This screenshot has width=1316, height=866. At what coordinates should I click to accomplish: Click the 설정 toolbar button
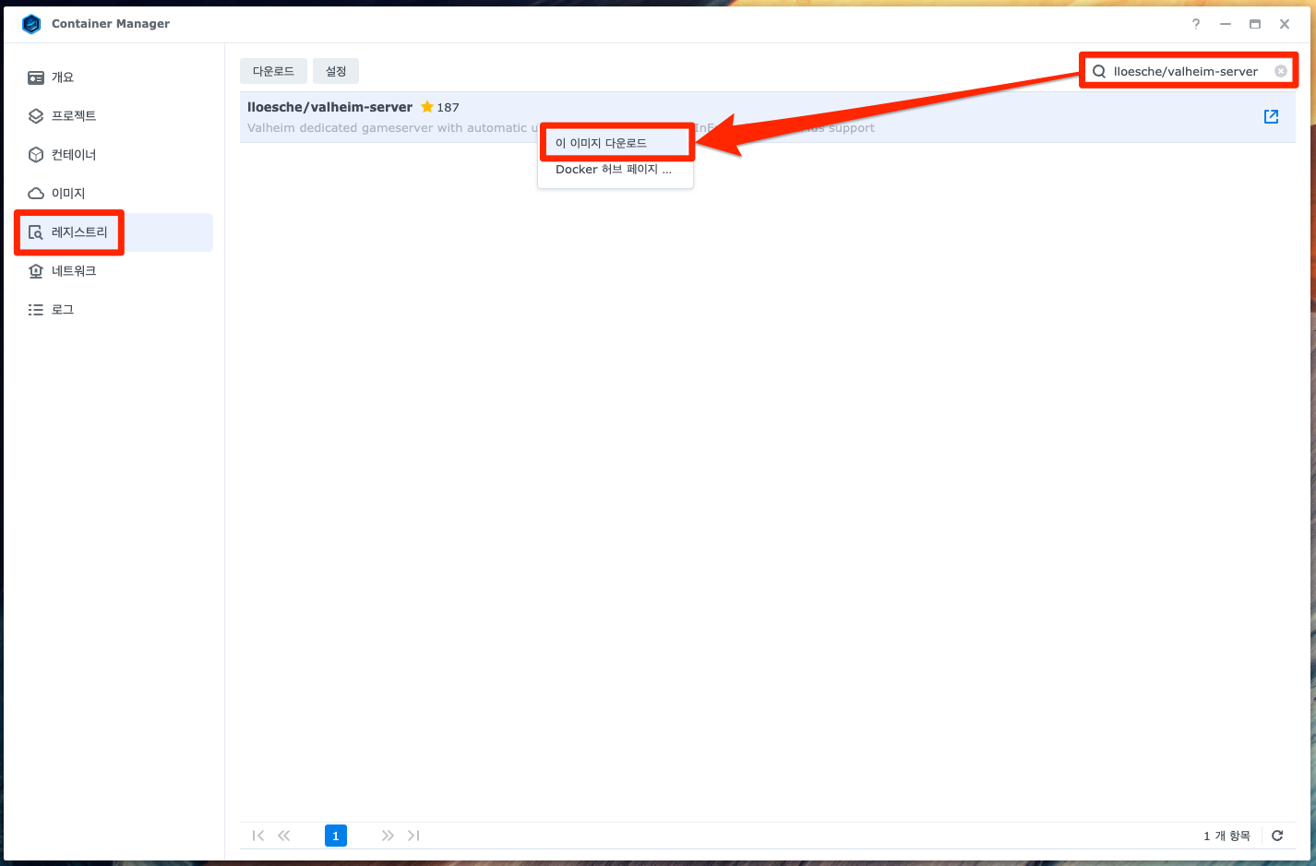[x=336, y=71]
